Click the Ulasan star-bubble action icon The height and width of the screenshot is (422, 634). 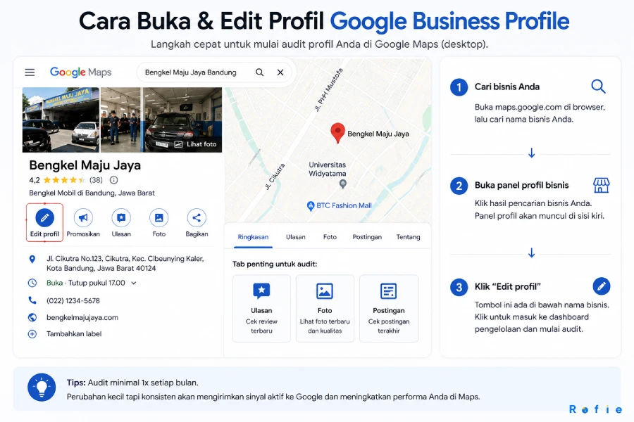click(121, 217)
